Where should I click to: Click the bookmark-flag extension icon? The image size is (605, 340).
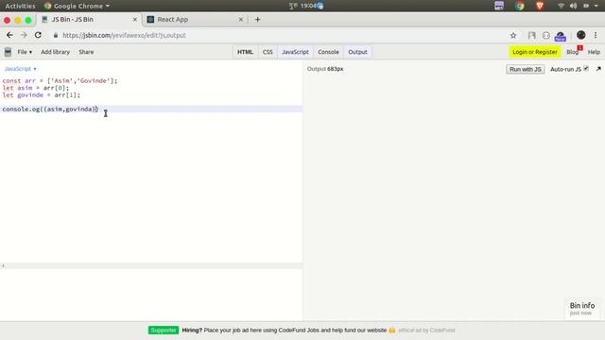point(531,36)
